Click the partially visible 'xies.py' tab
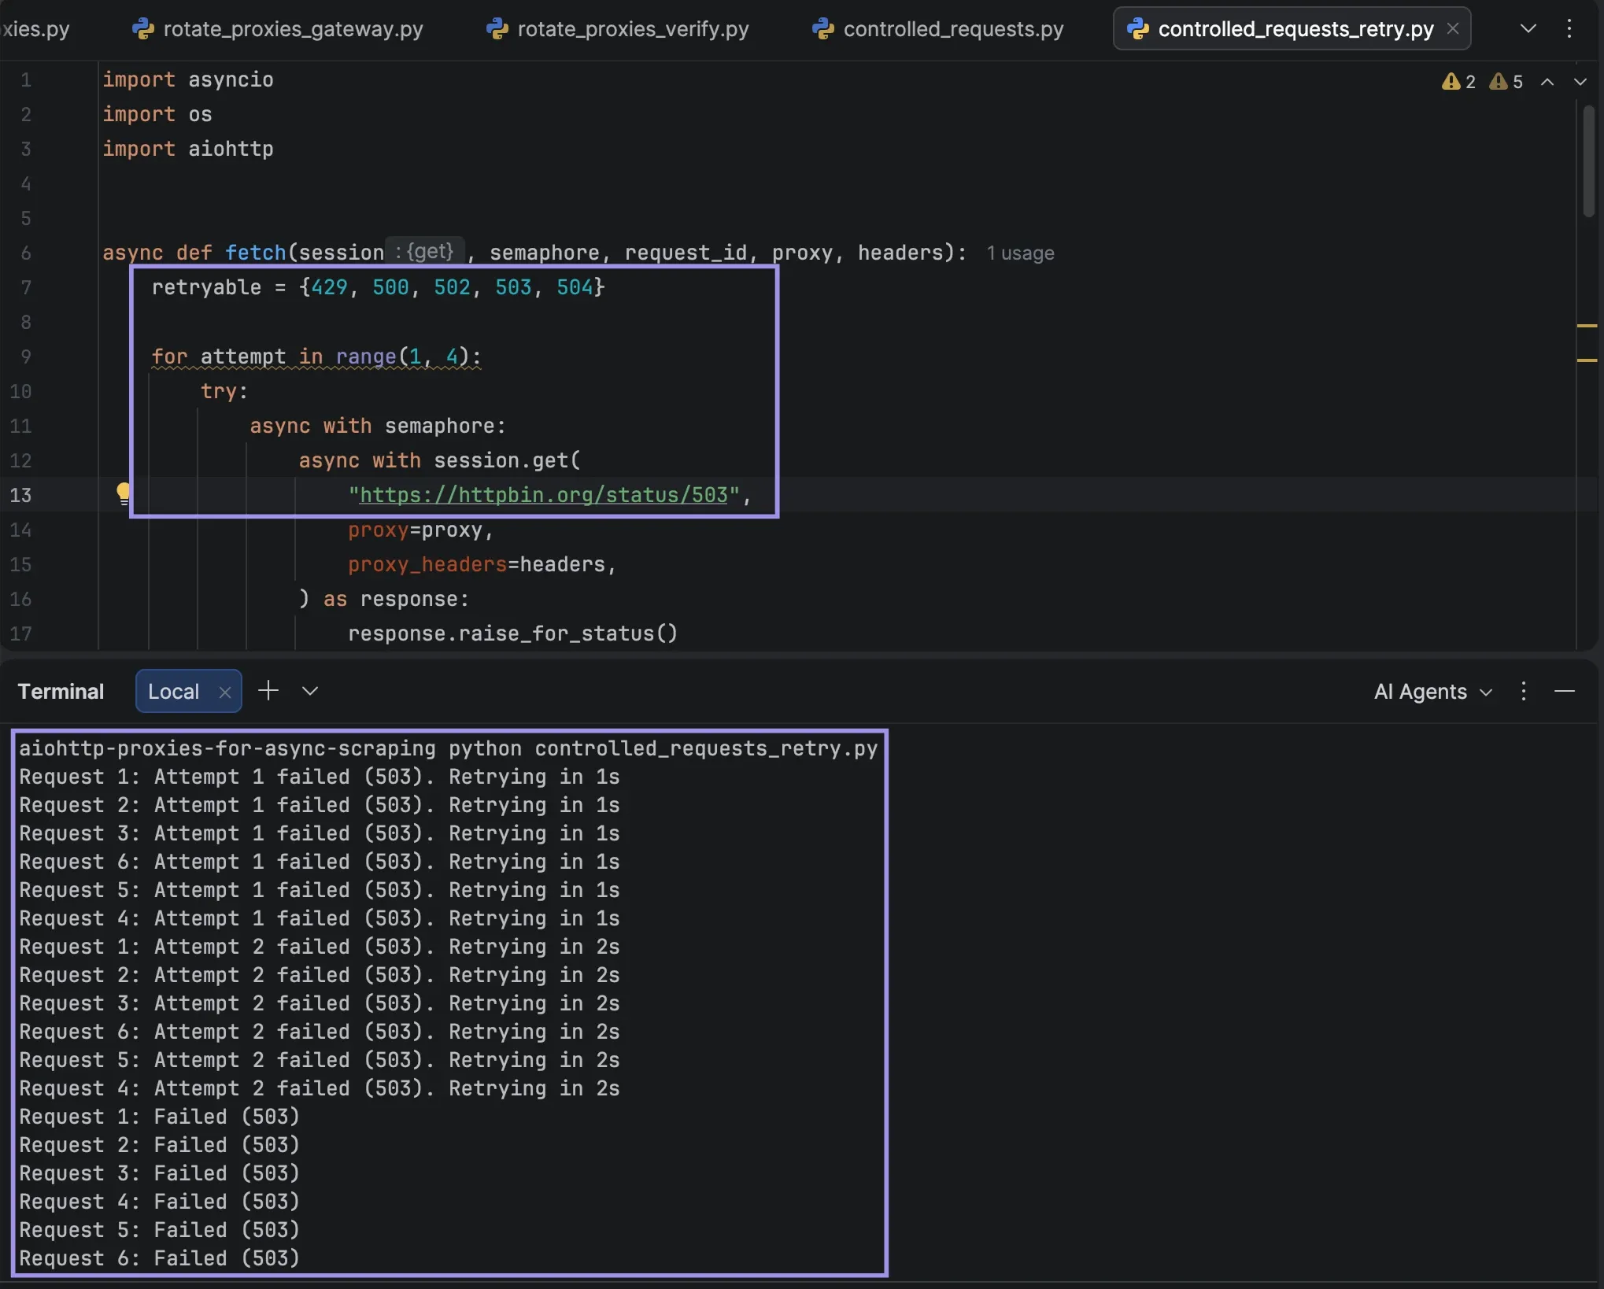1604x1289 pixels. pos(35,29)
